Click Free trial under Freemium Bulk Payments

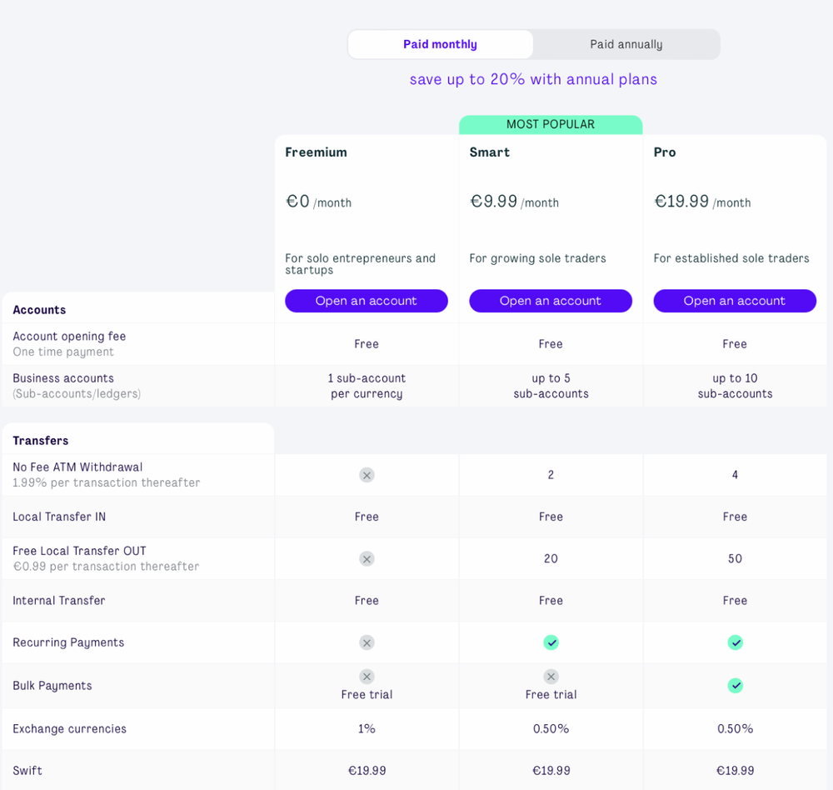(x=367, y=695)
